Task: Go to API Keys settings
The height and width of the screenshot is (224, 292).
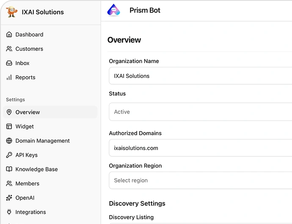Action: tap(50, 155)
